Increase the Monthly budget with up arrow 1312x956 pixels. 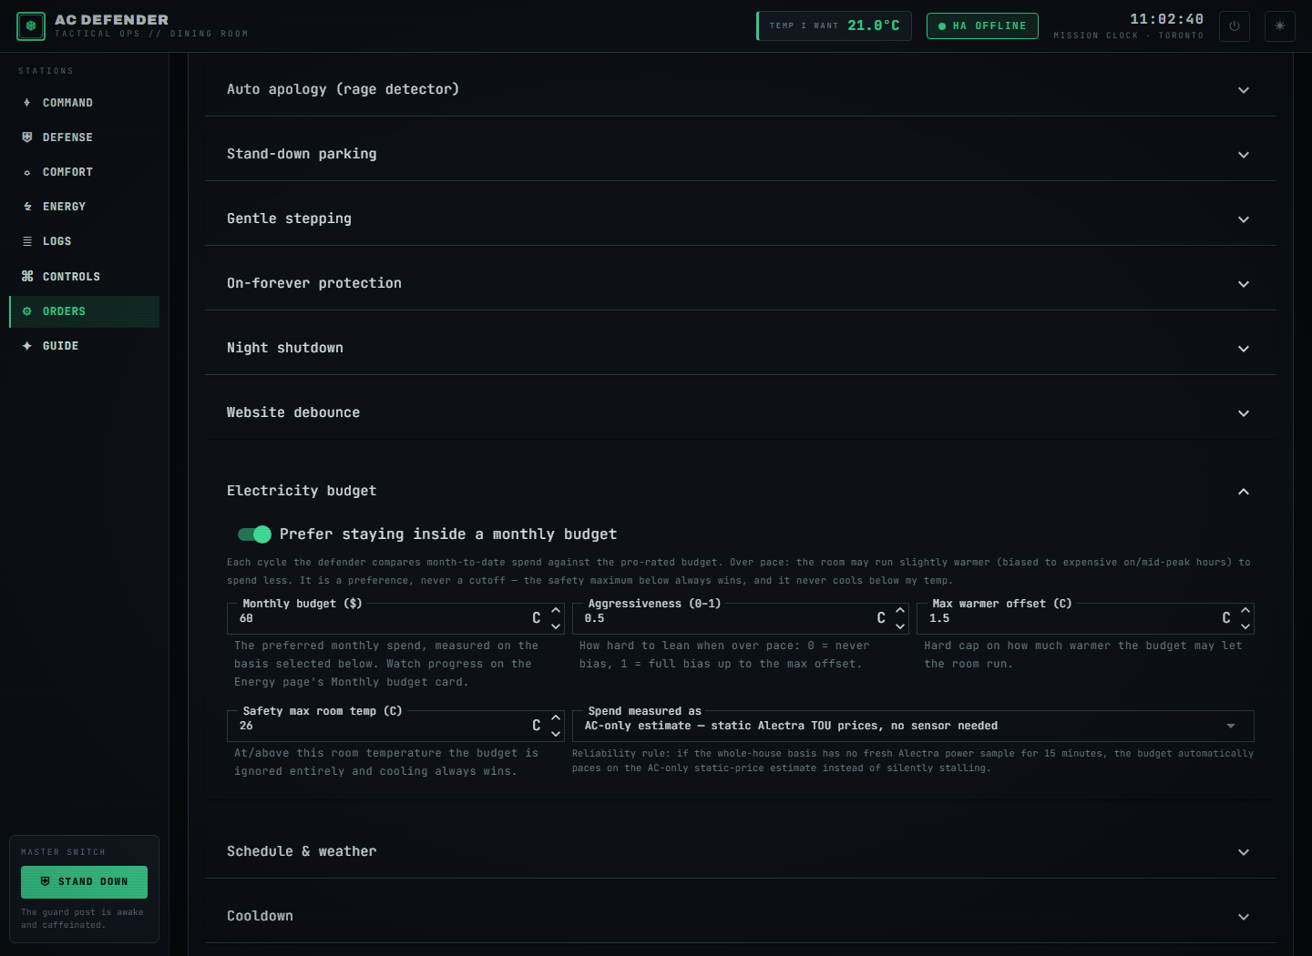point(556,610)
